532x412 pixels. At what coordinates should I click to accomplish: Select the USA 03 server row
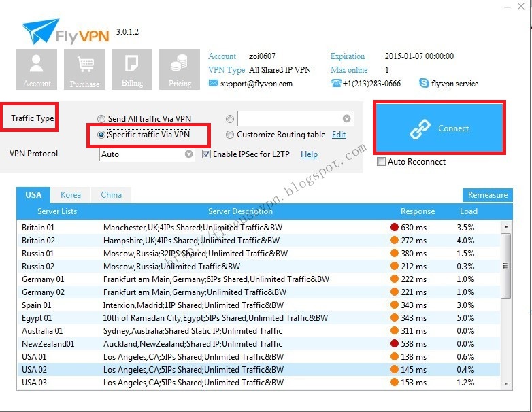point(259,382)
